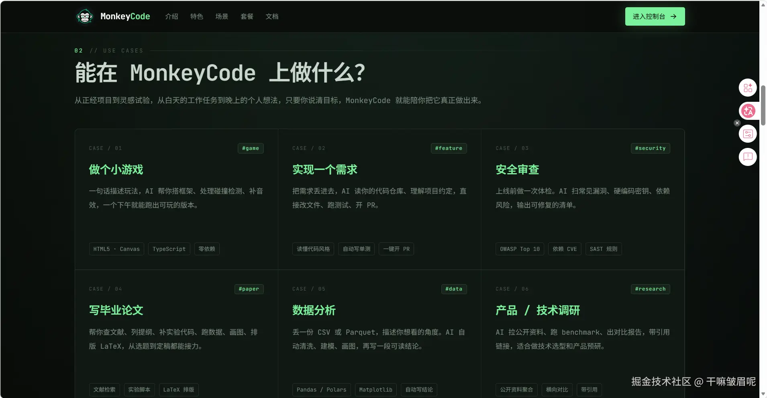
Task: Click the 文献检索 chip
Action: coord(104,390)
